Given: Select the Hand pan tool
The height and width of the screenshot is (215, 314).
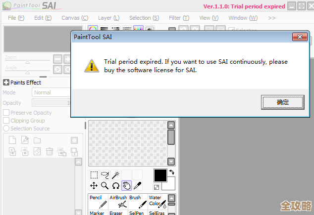Looking at the screenshot, I should (126, 186).
